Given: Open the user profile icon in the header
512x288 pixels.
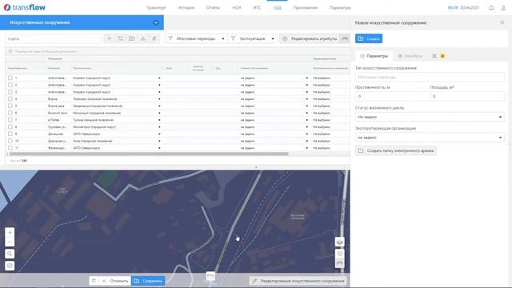Looking at the screenshot, I should (503, 7).
